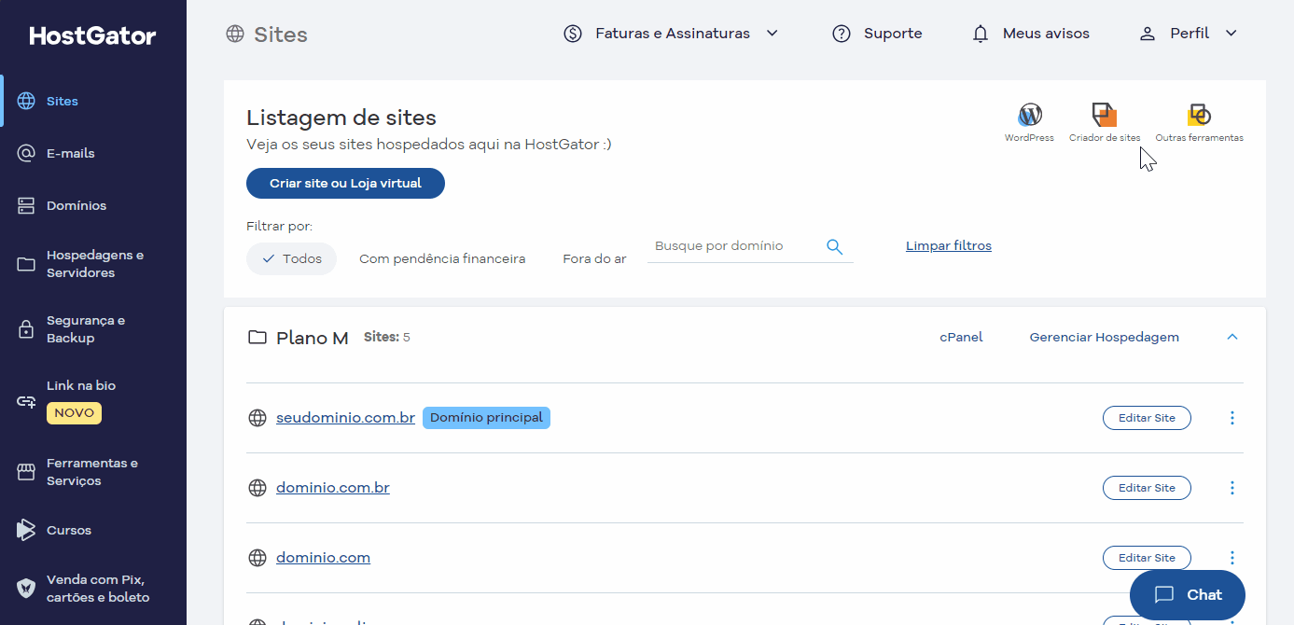Select the Todos filter chip
This screenshot has height=625, width=1294.
[x=291, y=258]
